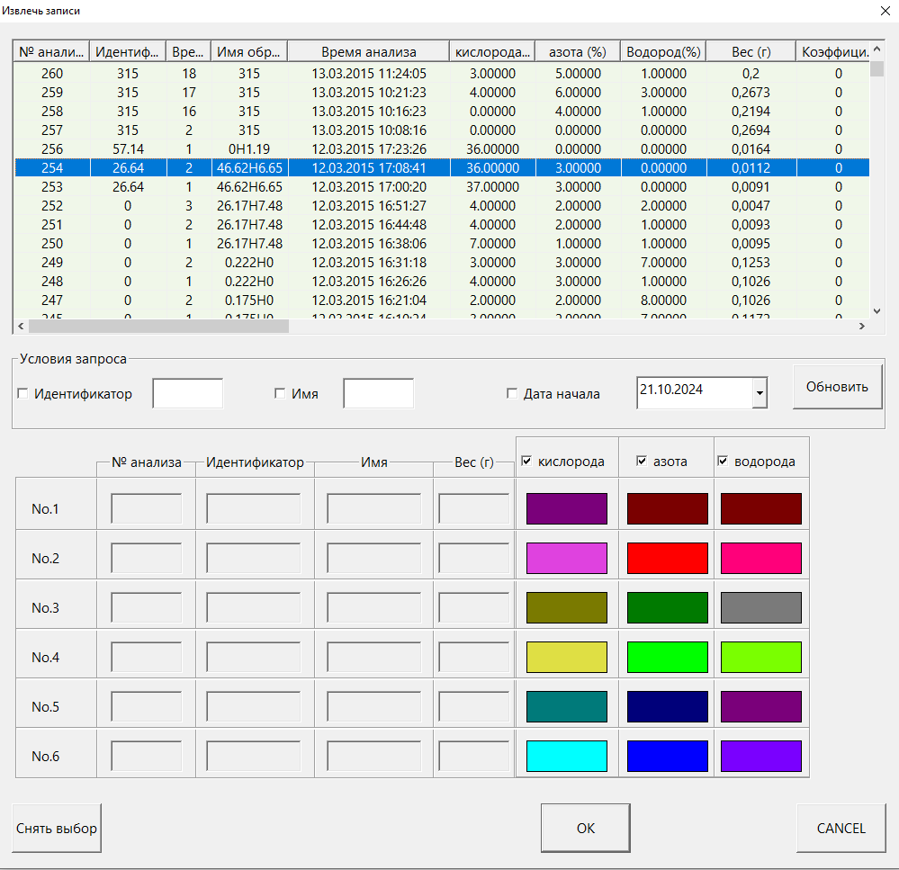The image size is (899, 870).
Task: Open the date picker dropdown arrow
Action: coord(760,393)
